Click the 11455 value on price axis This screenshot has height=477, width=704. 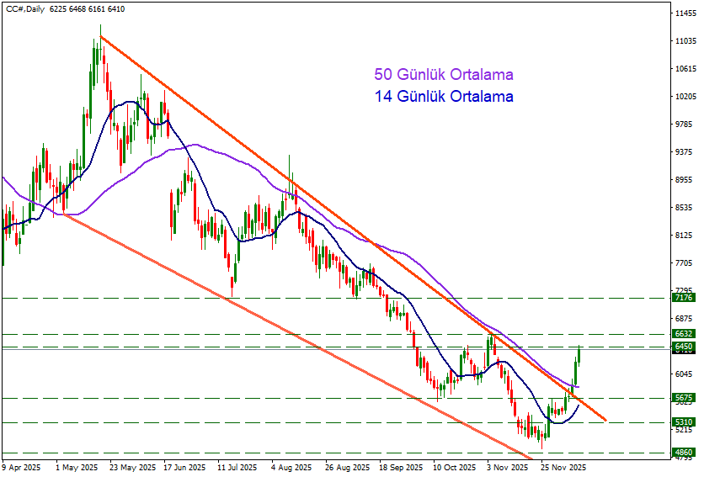(x=685, y=14)
